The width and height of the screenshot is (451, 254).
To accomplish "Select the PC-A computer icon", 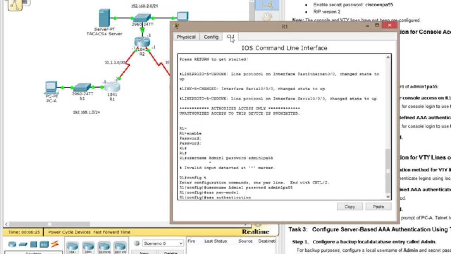I will 51,87.
